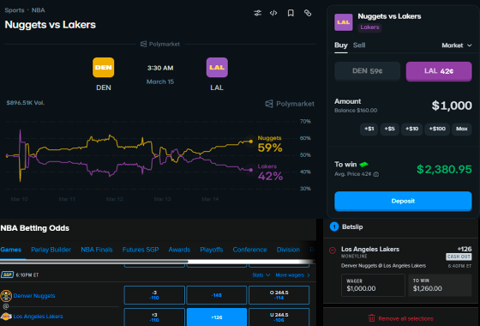Select the LAL 42¢ outcome
Viewport: 480px width, 326px height.
click(x=439, y=71)
